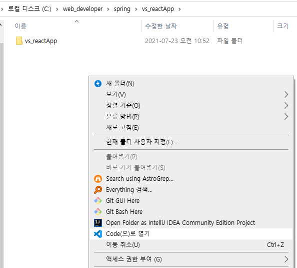This screenshot has width=297, height=268.
Task: Click the vs_reactApp folder icon
Action: point(19,41)
